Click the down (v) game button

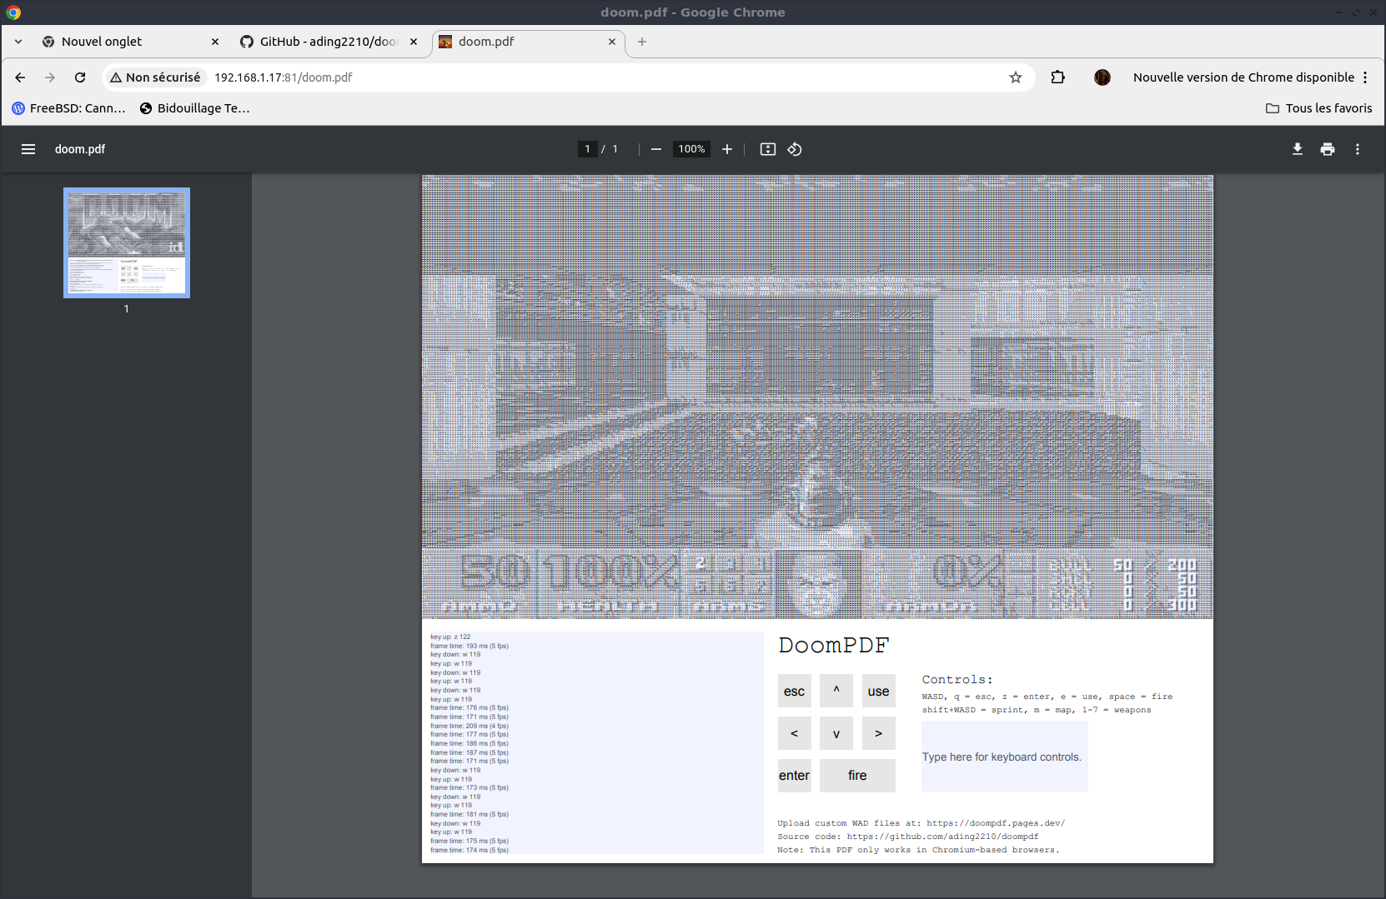(836, 733)
